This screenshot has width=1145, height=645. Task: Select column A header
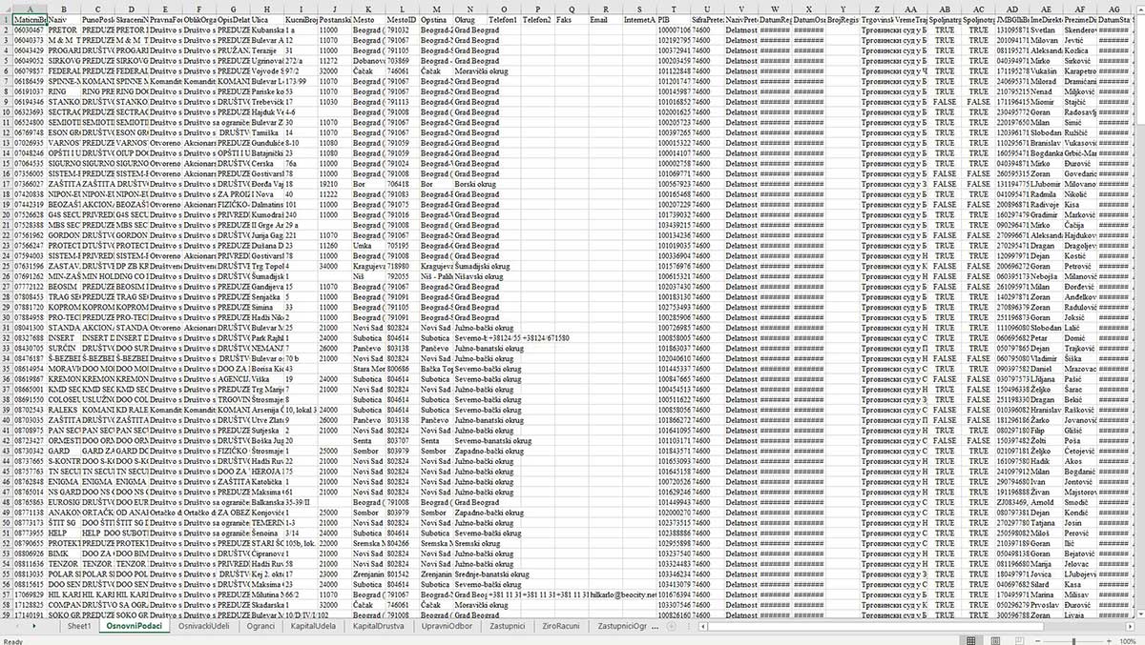[x=31, y=8]
